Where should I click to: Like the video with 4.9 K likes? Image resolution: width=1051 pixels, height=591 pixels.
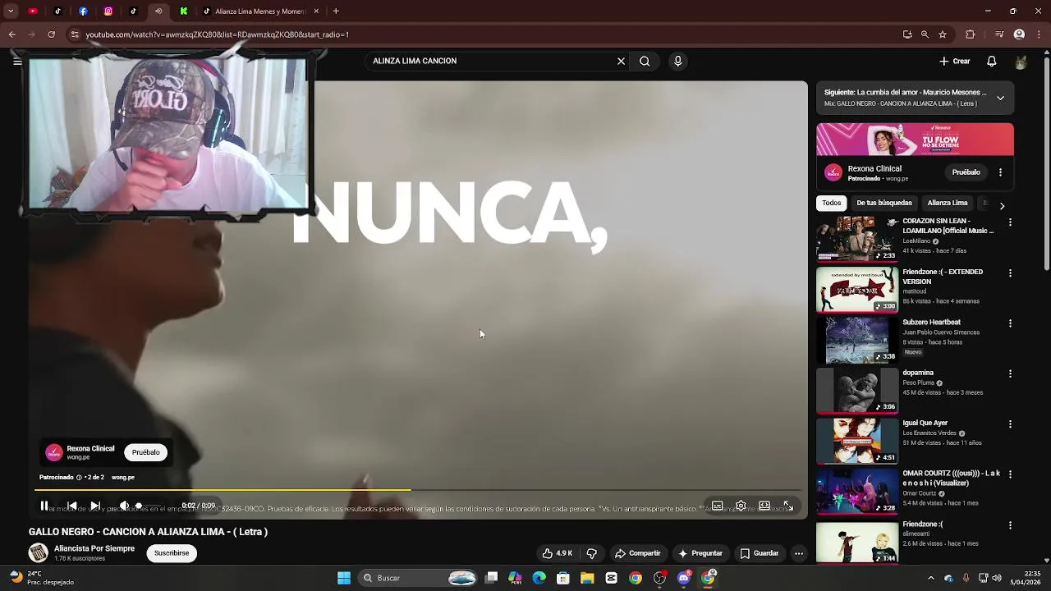(558, 553)
